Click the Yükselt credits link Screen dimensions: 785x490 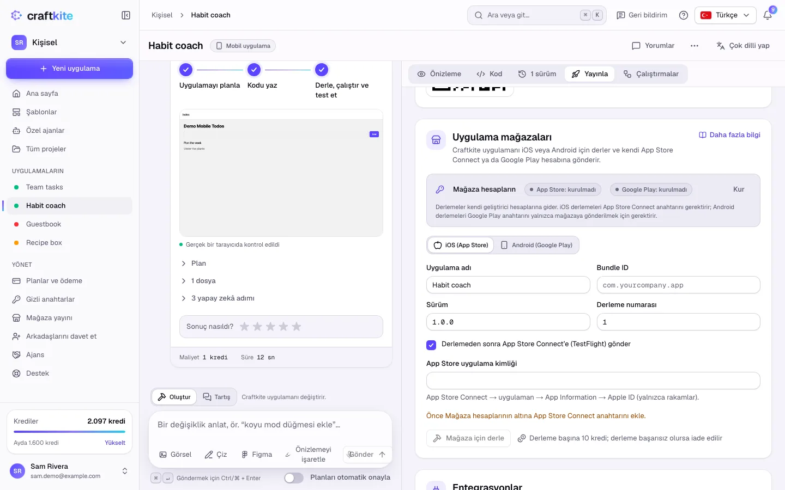click(x=115, y=443)
